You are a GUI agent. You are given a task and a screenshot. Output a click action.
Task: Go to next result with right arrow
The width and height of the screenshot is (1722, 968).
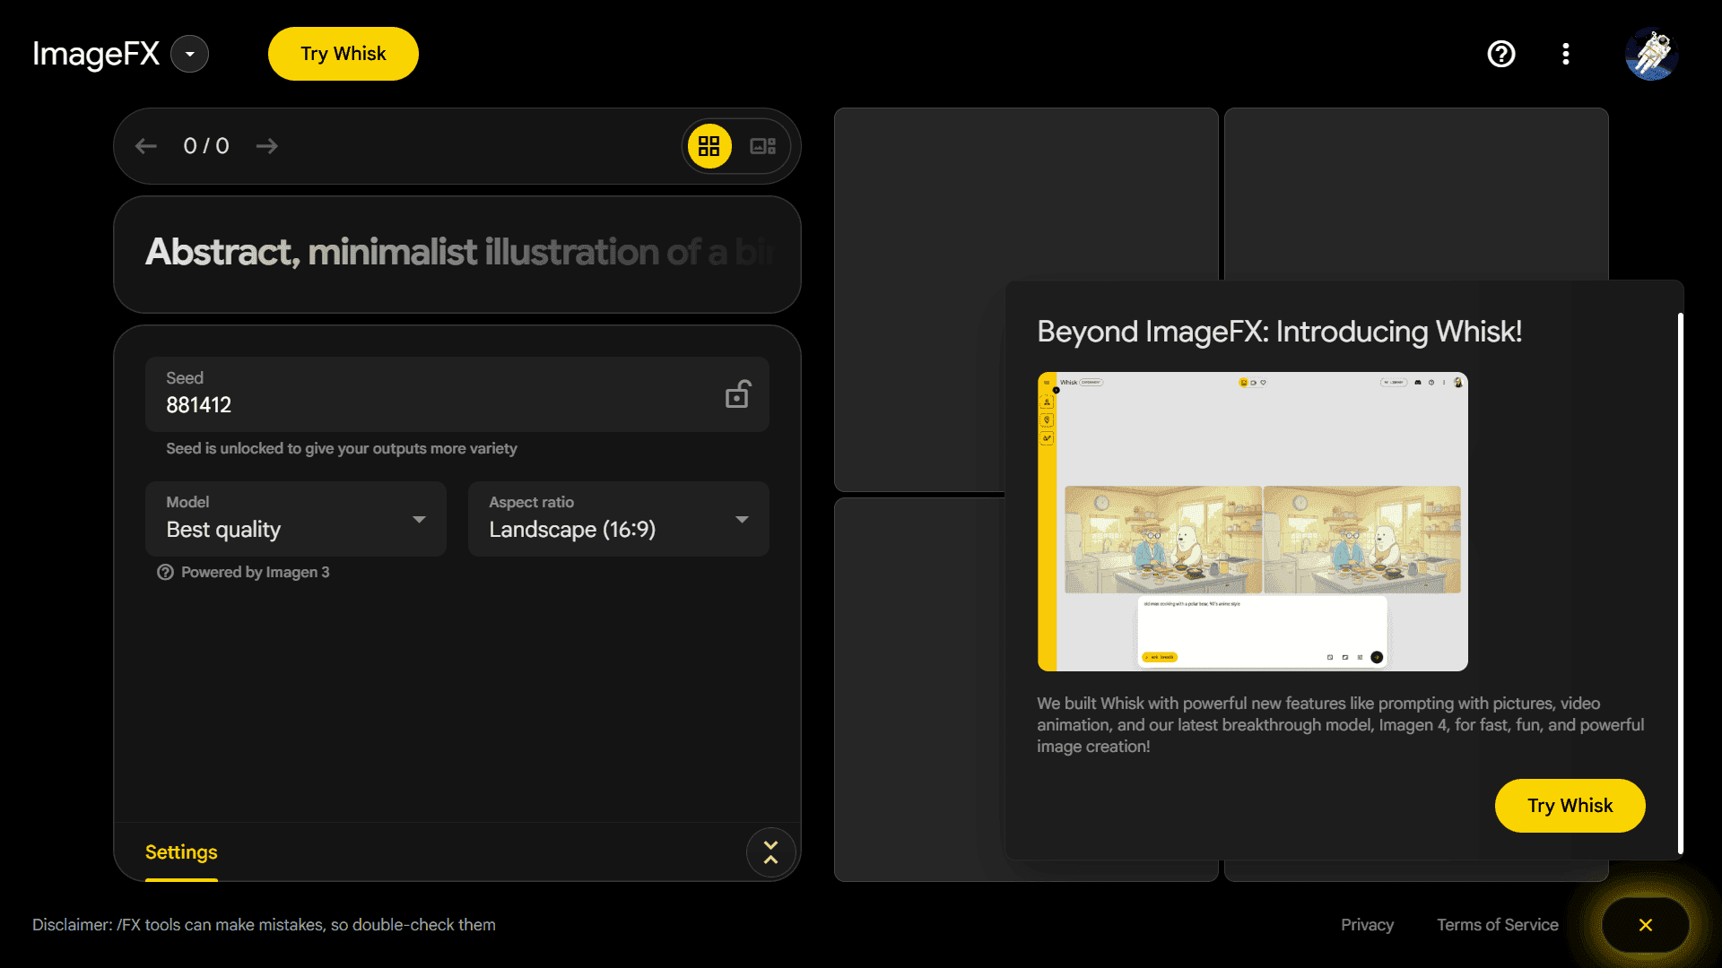tap(266, 146)
